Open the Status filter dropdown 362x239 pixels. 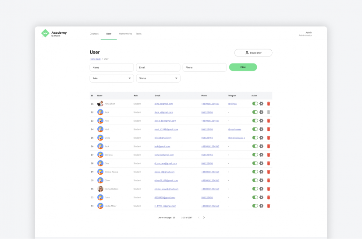(158, 78)
